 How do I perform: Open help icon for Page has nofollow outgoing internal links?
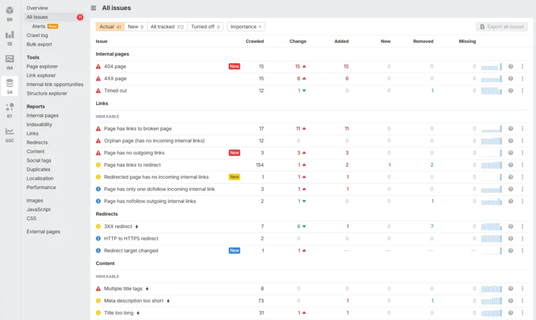click(x=510, y=201)
